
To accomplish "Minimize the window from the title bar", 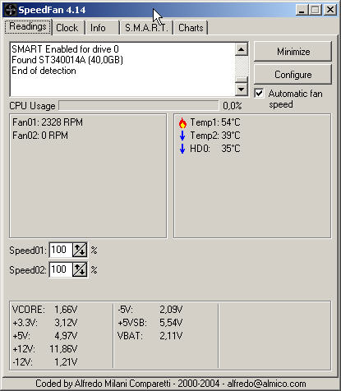I will tap(302, 10).
